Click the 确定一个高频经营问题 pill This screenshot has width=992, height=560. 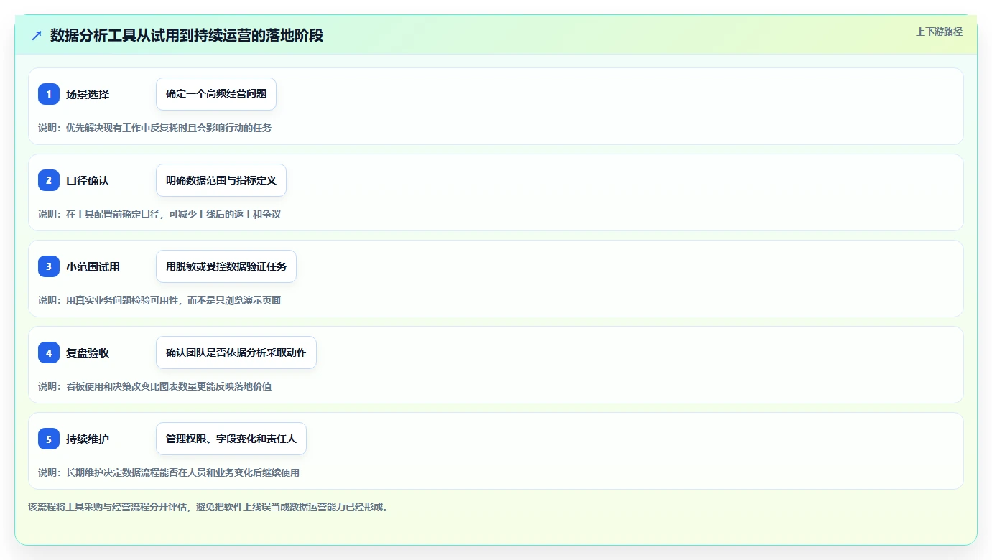[216, 94]
